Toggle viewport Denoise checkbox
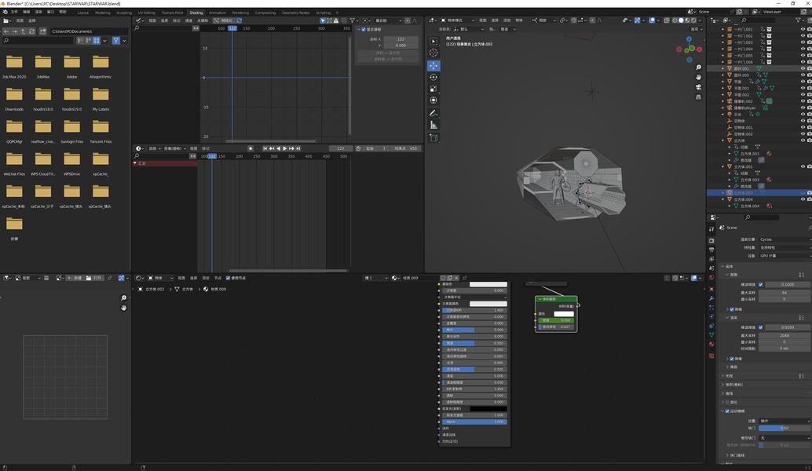Image resolution: width=812 pixels, height=471 pixels. click(732, 309)
